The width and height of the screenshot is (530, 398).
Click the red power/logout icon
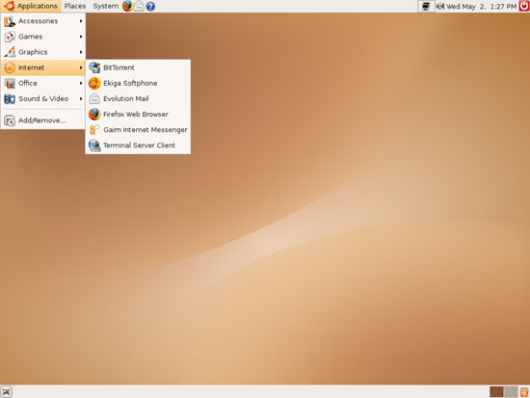pyautogui.click(x=524, y=6)
